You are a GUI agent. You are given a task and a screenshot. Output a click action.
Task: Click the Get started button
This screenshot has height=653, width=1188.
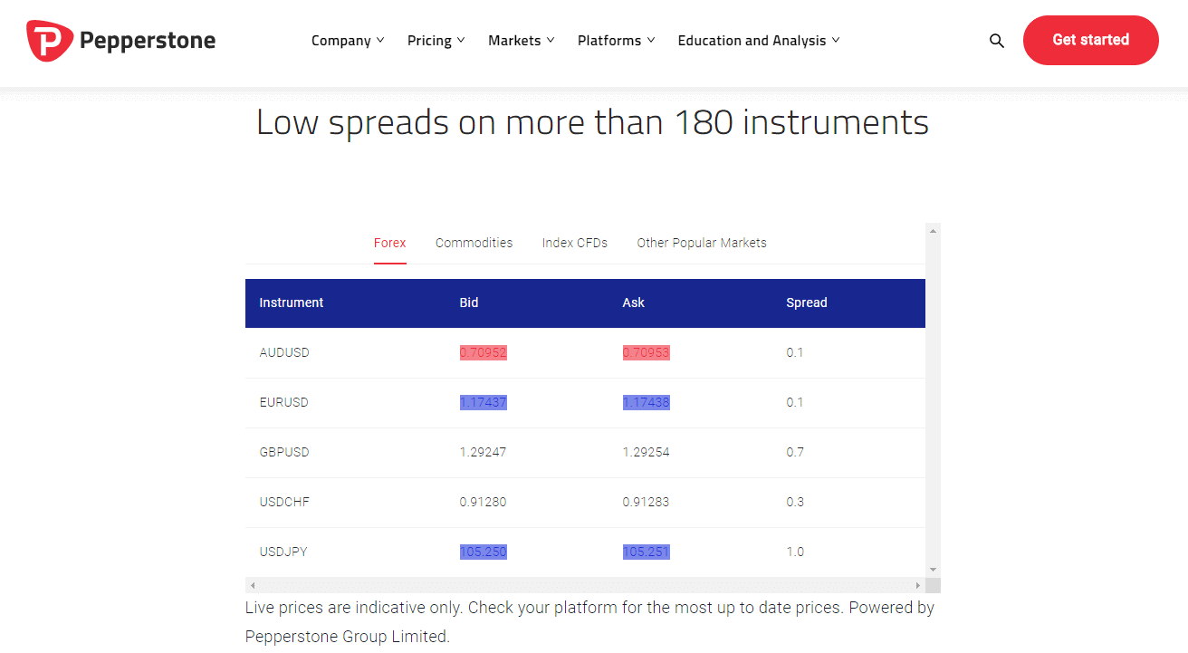(1091, 40)
